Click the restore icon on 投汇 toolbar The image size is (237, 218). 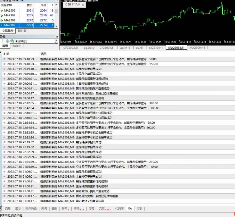[x=78, y=5]
